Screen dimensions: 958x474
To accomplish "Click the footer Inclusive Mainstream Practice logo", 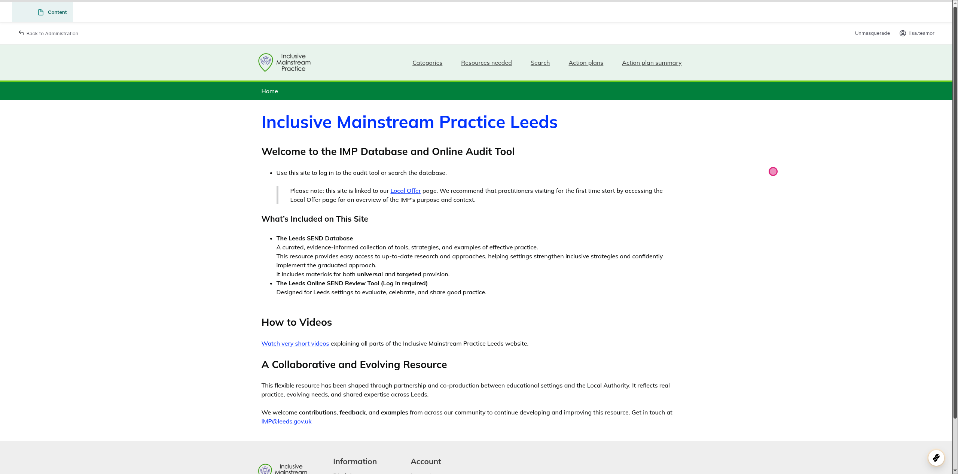I will tap(283, 469).
